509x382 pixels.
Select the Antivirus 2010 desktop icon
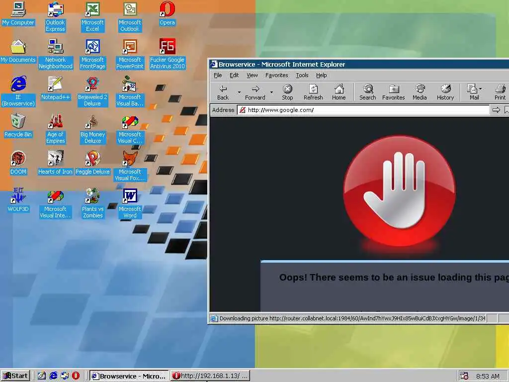coord(167,54)
